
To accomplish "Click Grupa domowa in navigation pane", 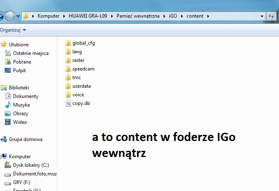I will 25,139.
